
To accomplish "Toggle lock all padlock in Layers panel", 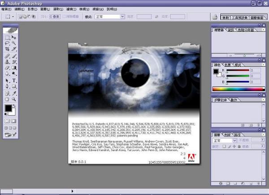I will click(x=239, y=147).
